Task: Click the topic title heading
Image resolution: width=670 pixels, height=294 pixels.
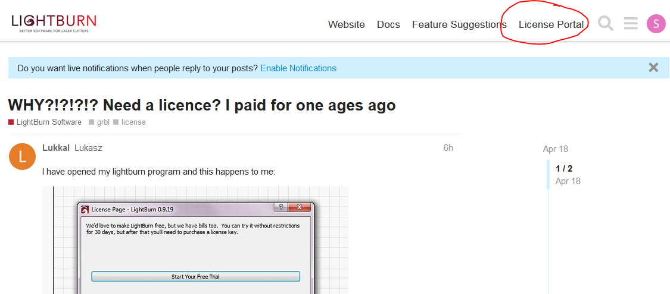Action: [202, 105]
